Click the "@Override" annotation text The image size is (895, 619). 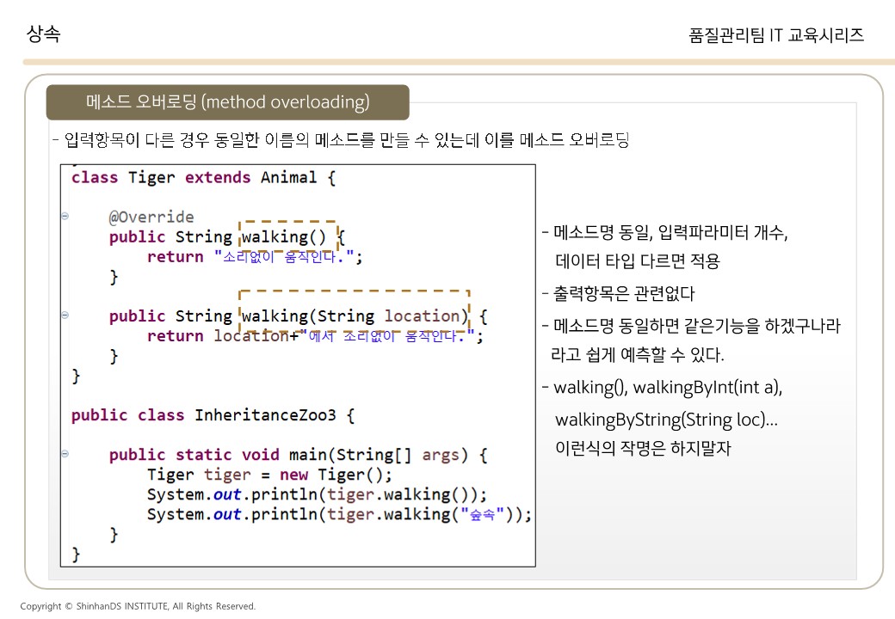(151, 217)
